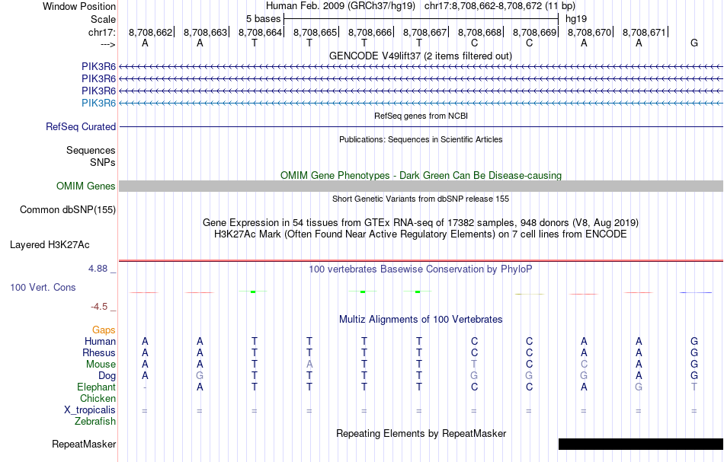Click the 100 Vert. Cons label
Screen dimensions: 724x462
click(x=43, y=287)
